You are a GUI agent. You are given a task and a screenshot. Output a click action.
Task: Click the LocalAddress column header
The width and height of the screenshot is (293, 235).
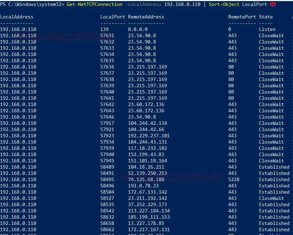coord(17,17)
